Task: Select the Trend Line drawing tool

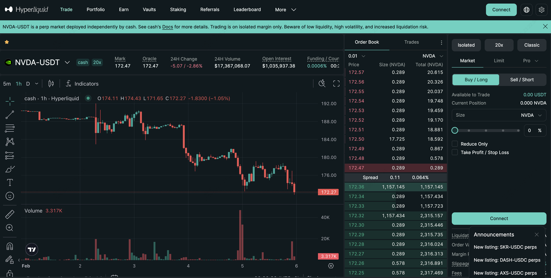Action: coord(9,115)
